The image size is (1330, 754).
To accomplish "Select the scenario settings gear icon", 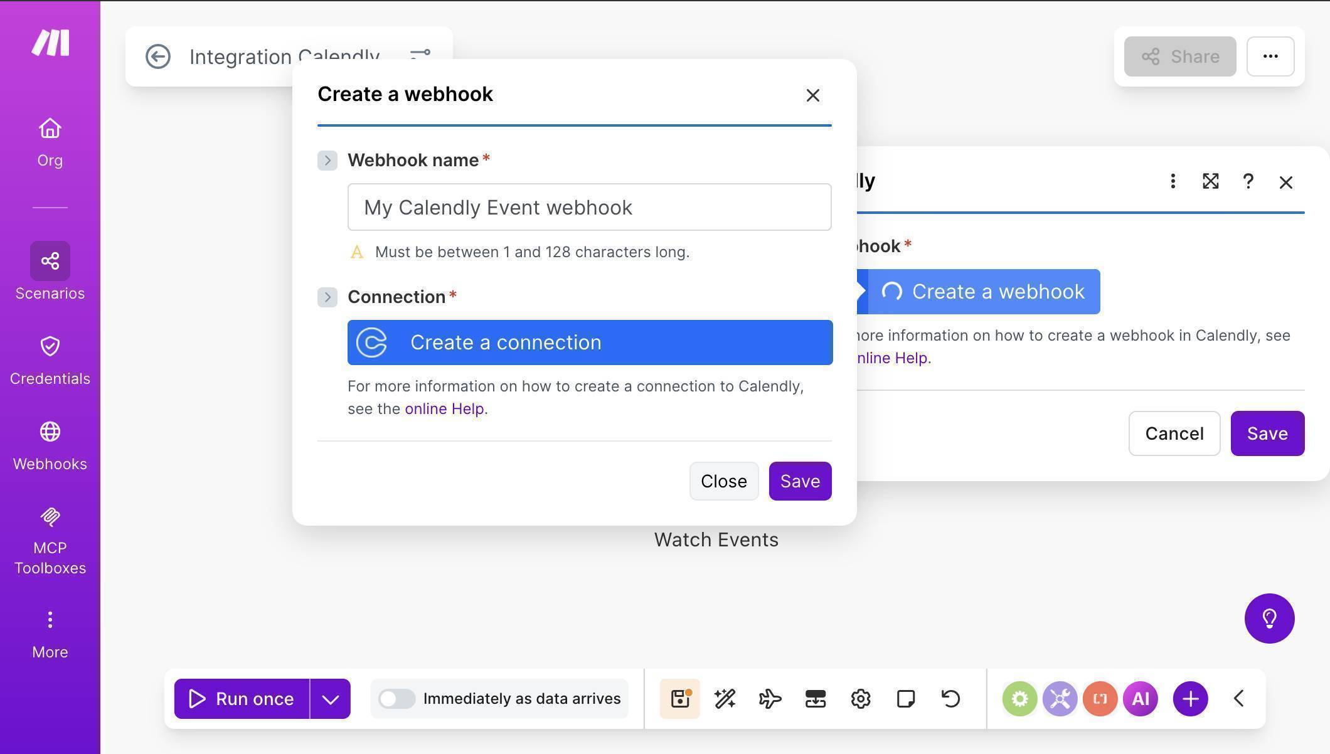I will tap(860, 698).
